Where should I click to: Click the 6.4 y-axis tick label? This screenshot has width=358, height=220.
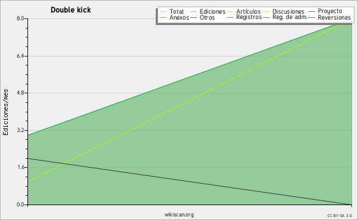pos(20,56)
